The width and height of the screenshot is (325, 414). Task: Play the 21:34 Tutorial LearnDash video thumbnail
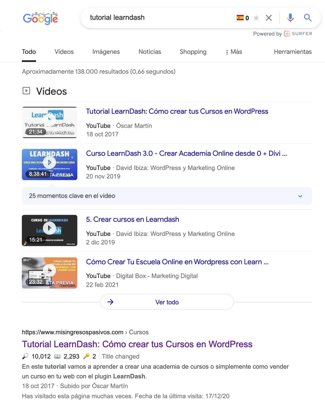[x=50, y=122]
